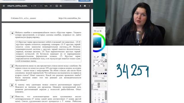Toggle the transparent color box

102,58
